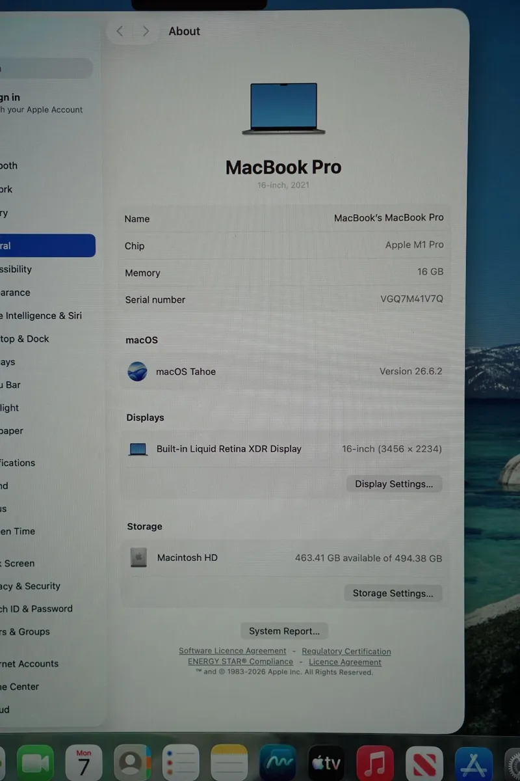
Task: Click the Built-in Liquid Retina display icon
Action: tap(138, 449)
